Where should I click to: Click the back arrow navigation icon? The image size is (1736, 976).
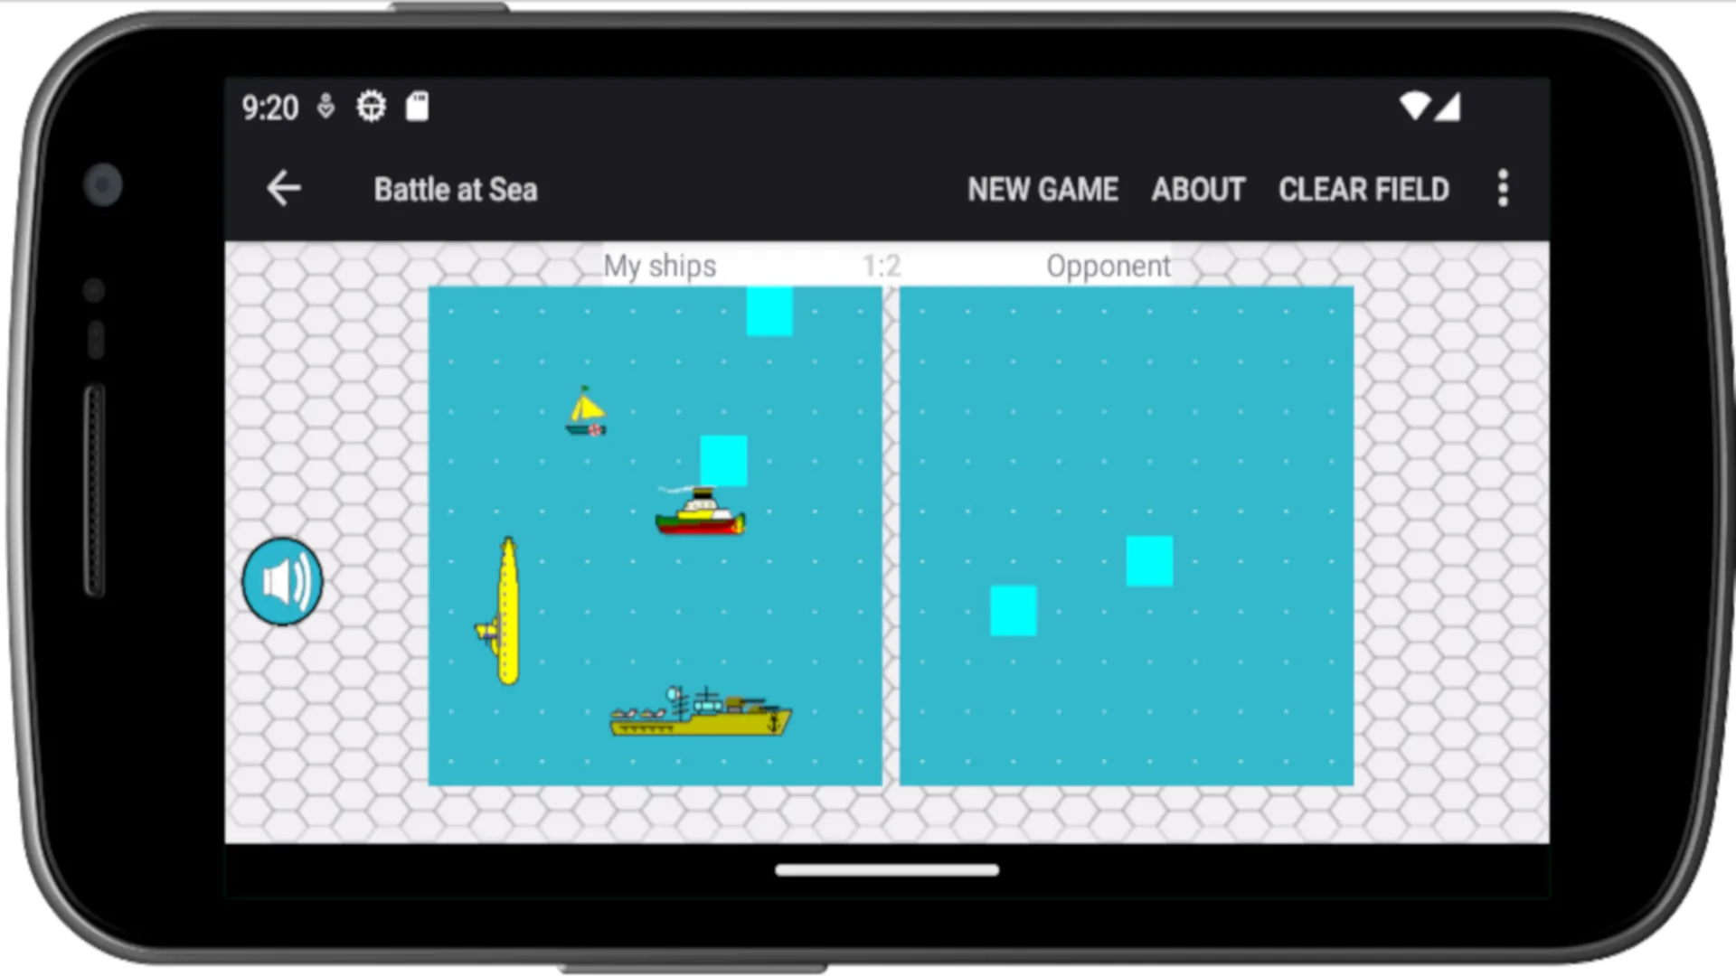pos(284,188)
